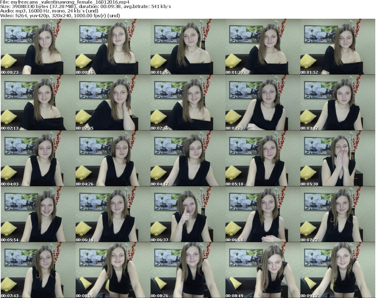
Task: Select the thumbnail frame at 00:01:30
Action: [263, 47]
